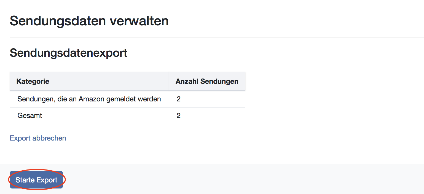The height and width of the screenshot is (194, 424).
Task: Click the Sendungsdaten verwalten page heading
Action: [x=89, y=21]
